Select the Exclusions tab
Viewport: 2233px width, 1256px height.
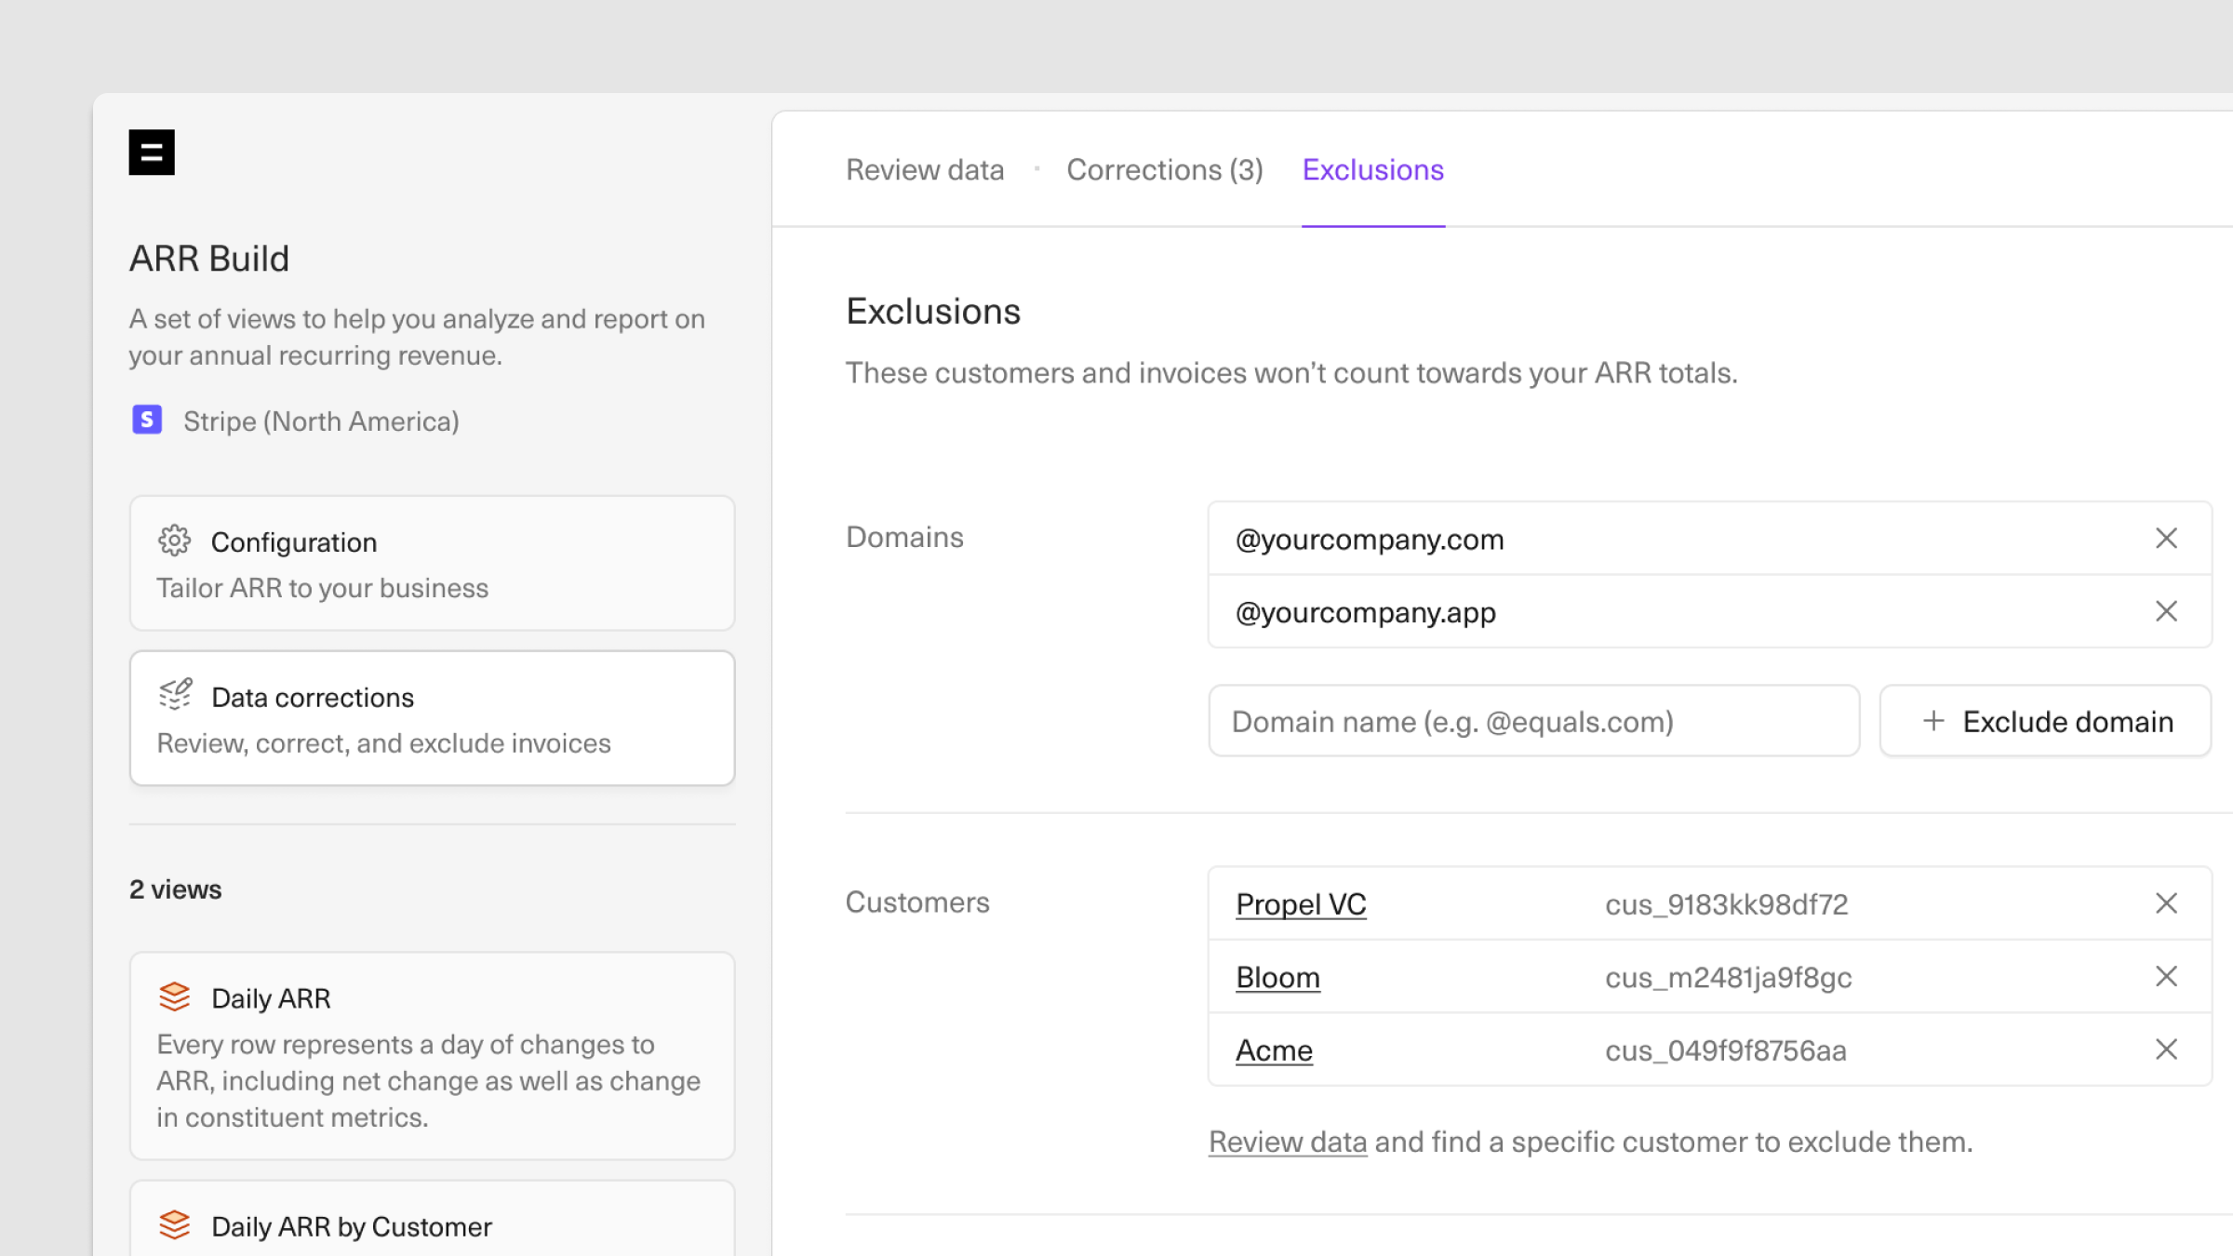(1372, 170)
